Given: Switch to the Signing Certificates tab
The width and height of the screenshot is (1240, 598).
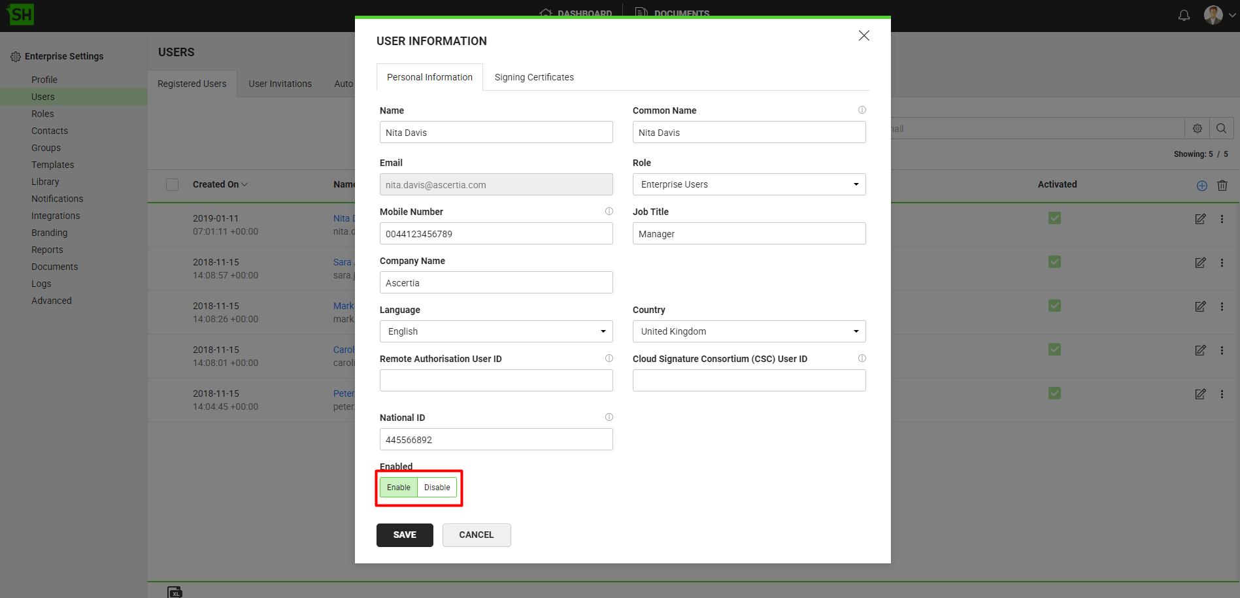Looking at the screenshot, I should (533, 77).
